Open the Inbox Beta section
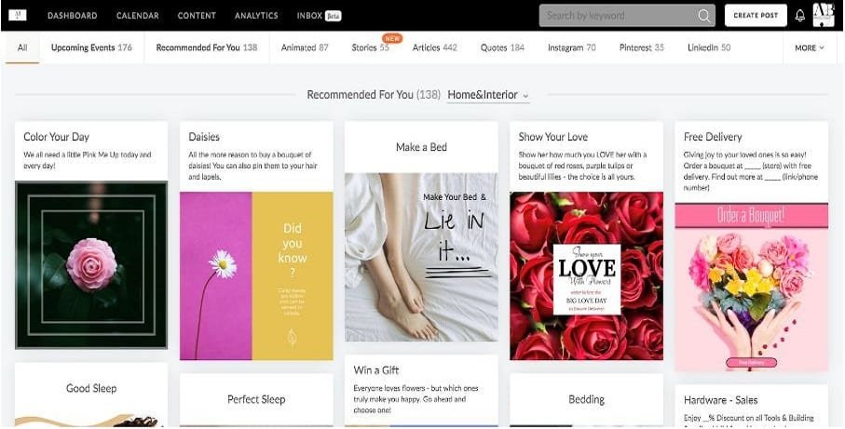The height and width of the screenshot is (429, 845). point(319,16)
